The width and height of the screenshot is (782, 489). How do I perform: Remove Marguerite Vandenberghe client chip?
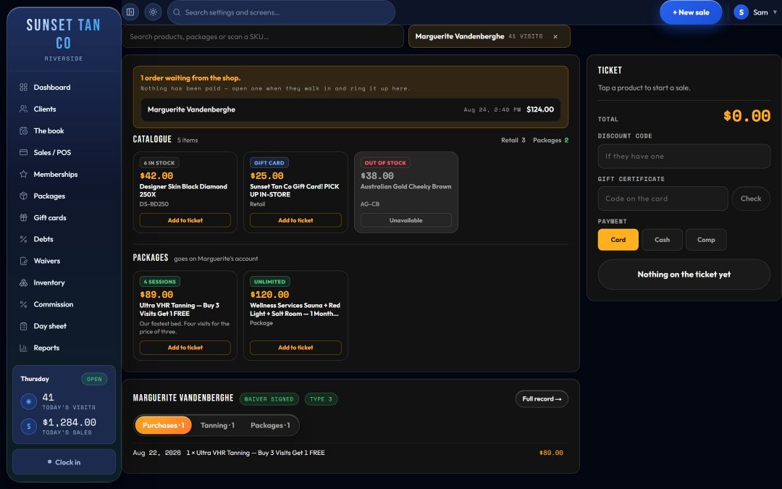(x=555, y=36)
